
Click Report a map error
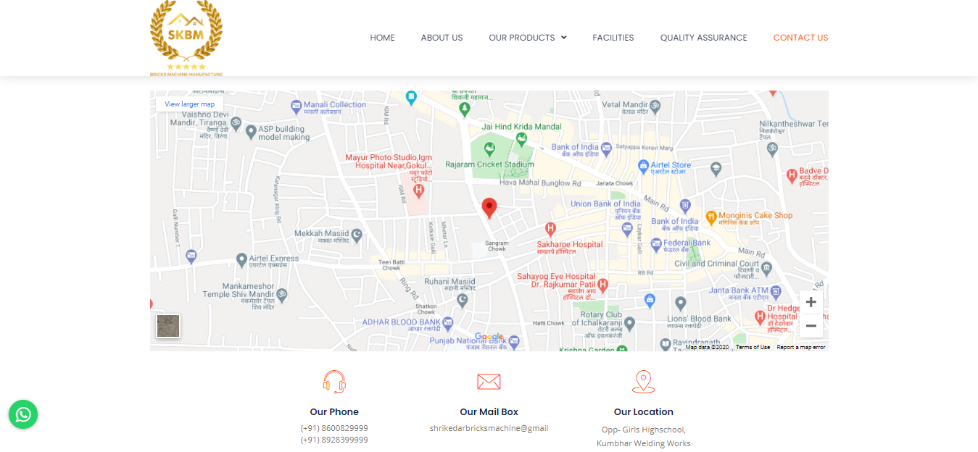(x=801, y=347)
